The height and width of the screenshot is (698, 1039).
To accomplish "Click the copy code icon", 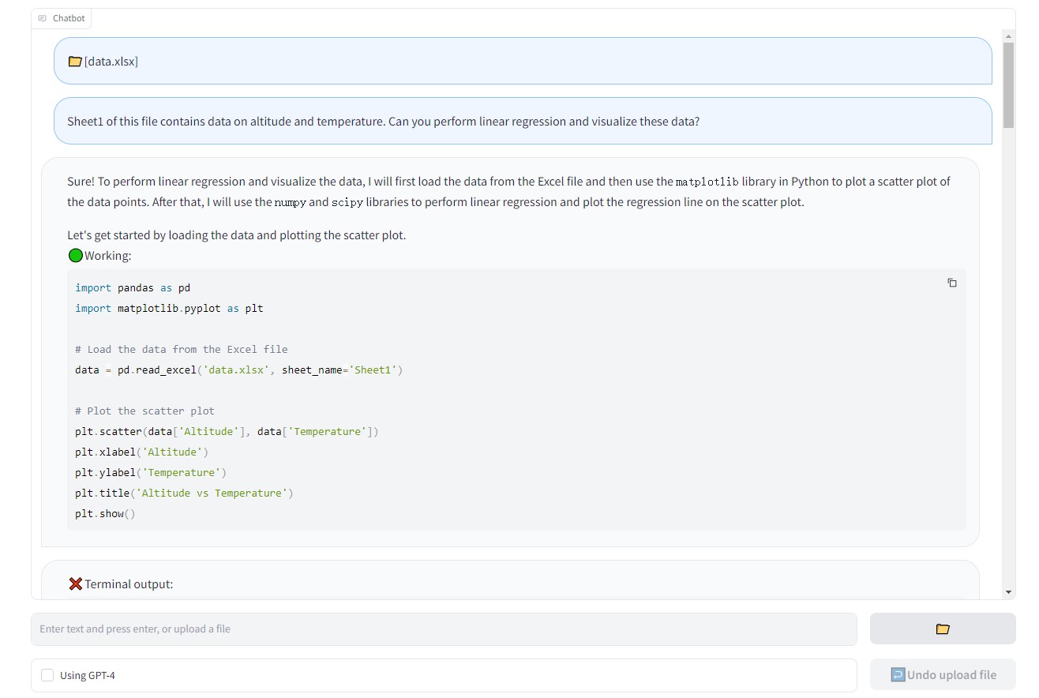I will tap(952, 283).
